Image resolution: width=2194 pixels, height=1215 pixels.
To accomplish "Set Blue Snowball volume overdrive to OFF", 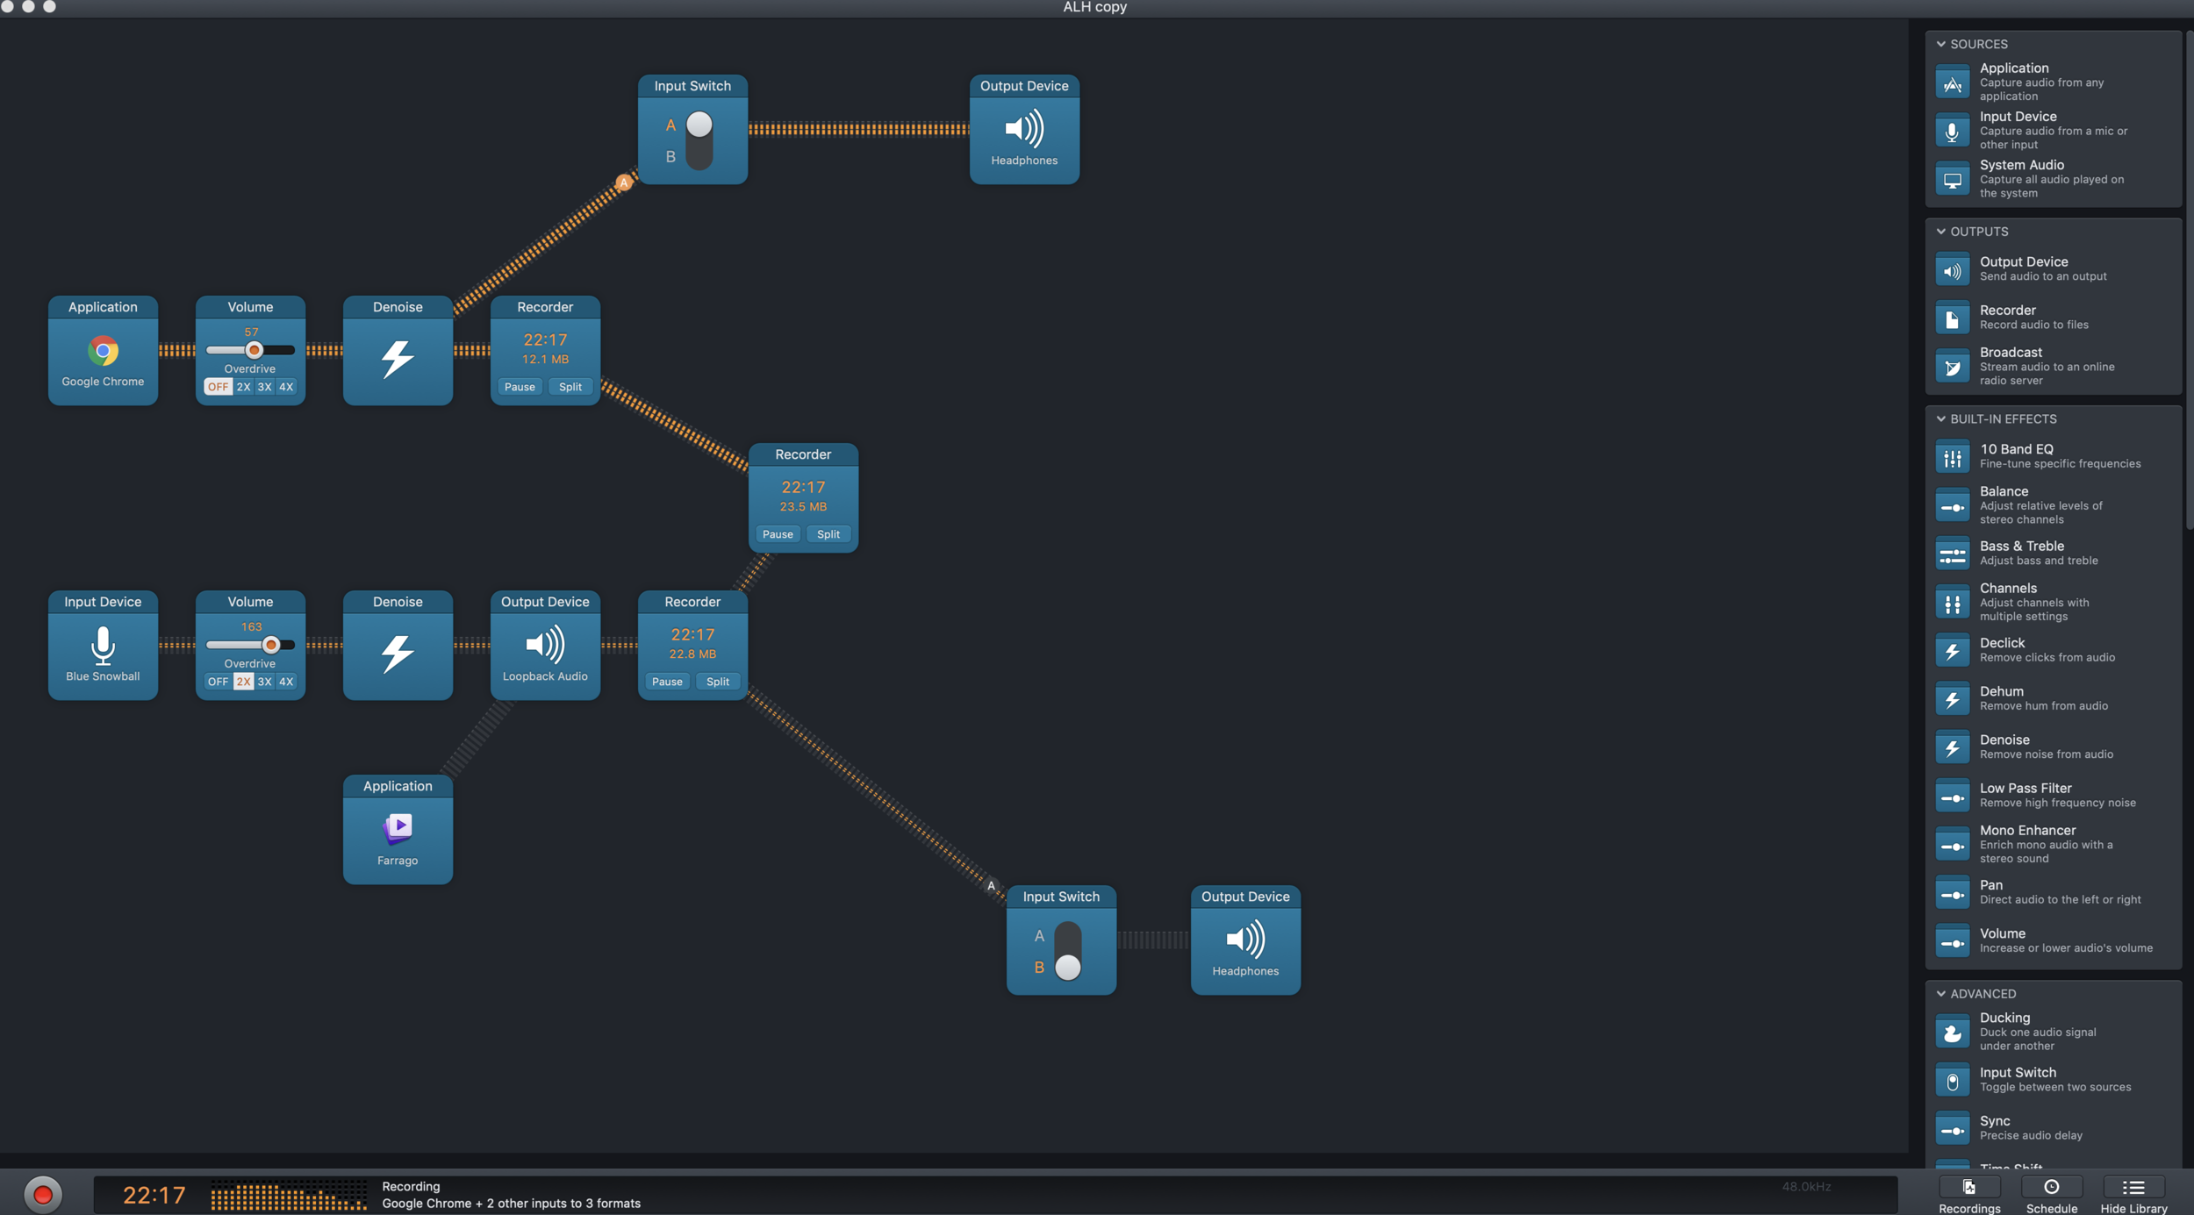I will [218, 682].
